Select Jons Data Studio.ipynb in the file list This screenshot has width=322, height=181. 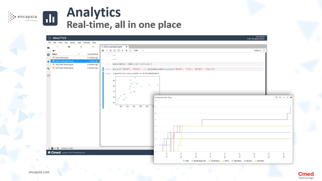coord(75,65)
